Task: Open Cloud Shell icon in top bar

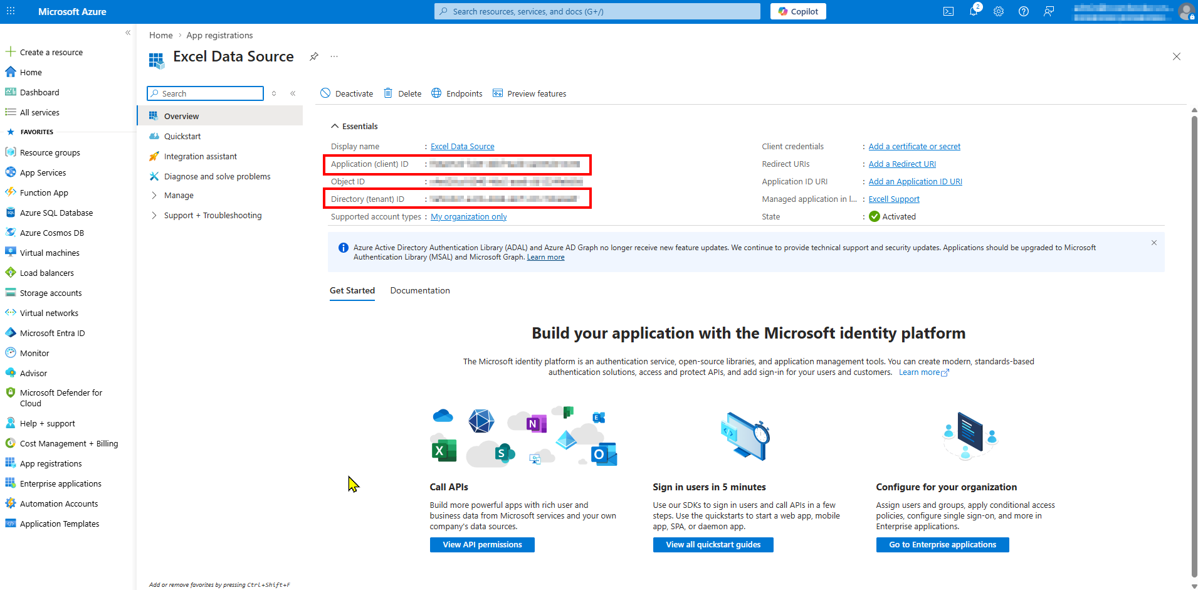Action: click(948, 11)
